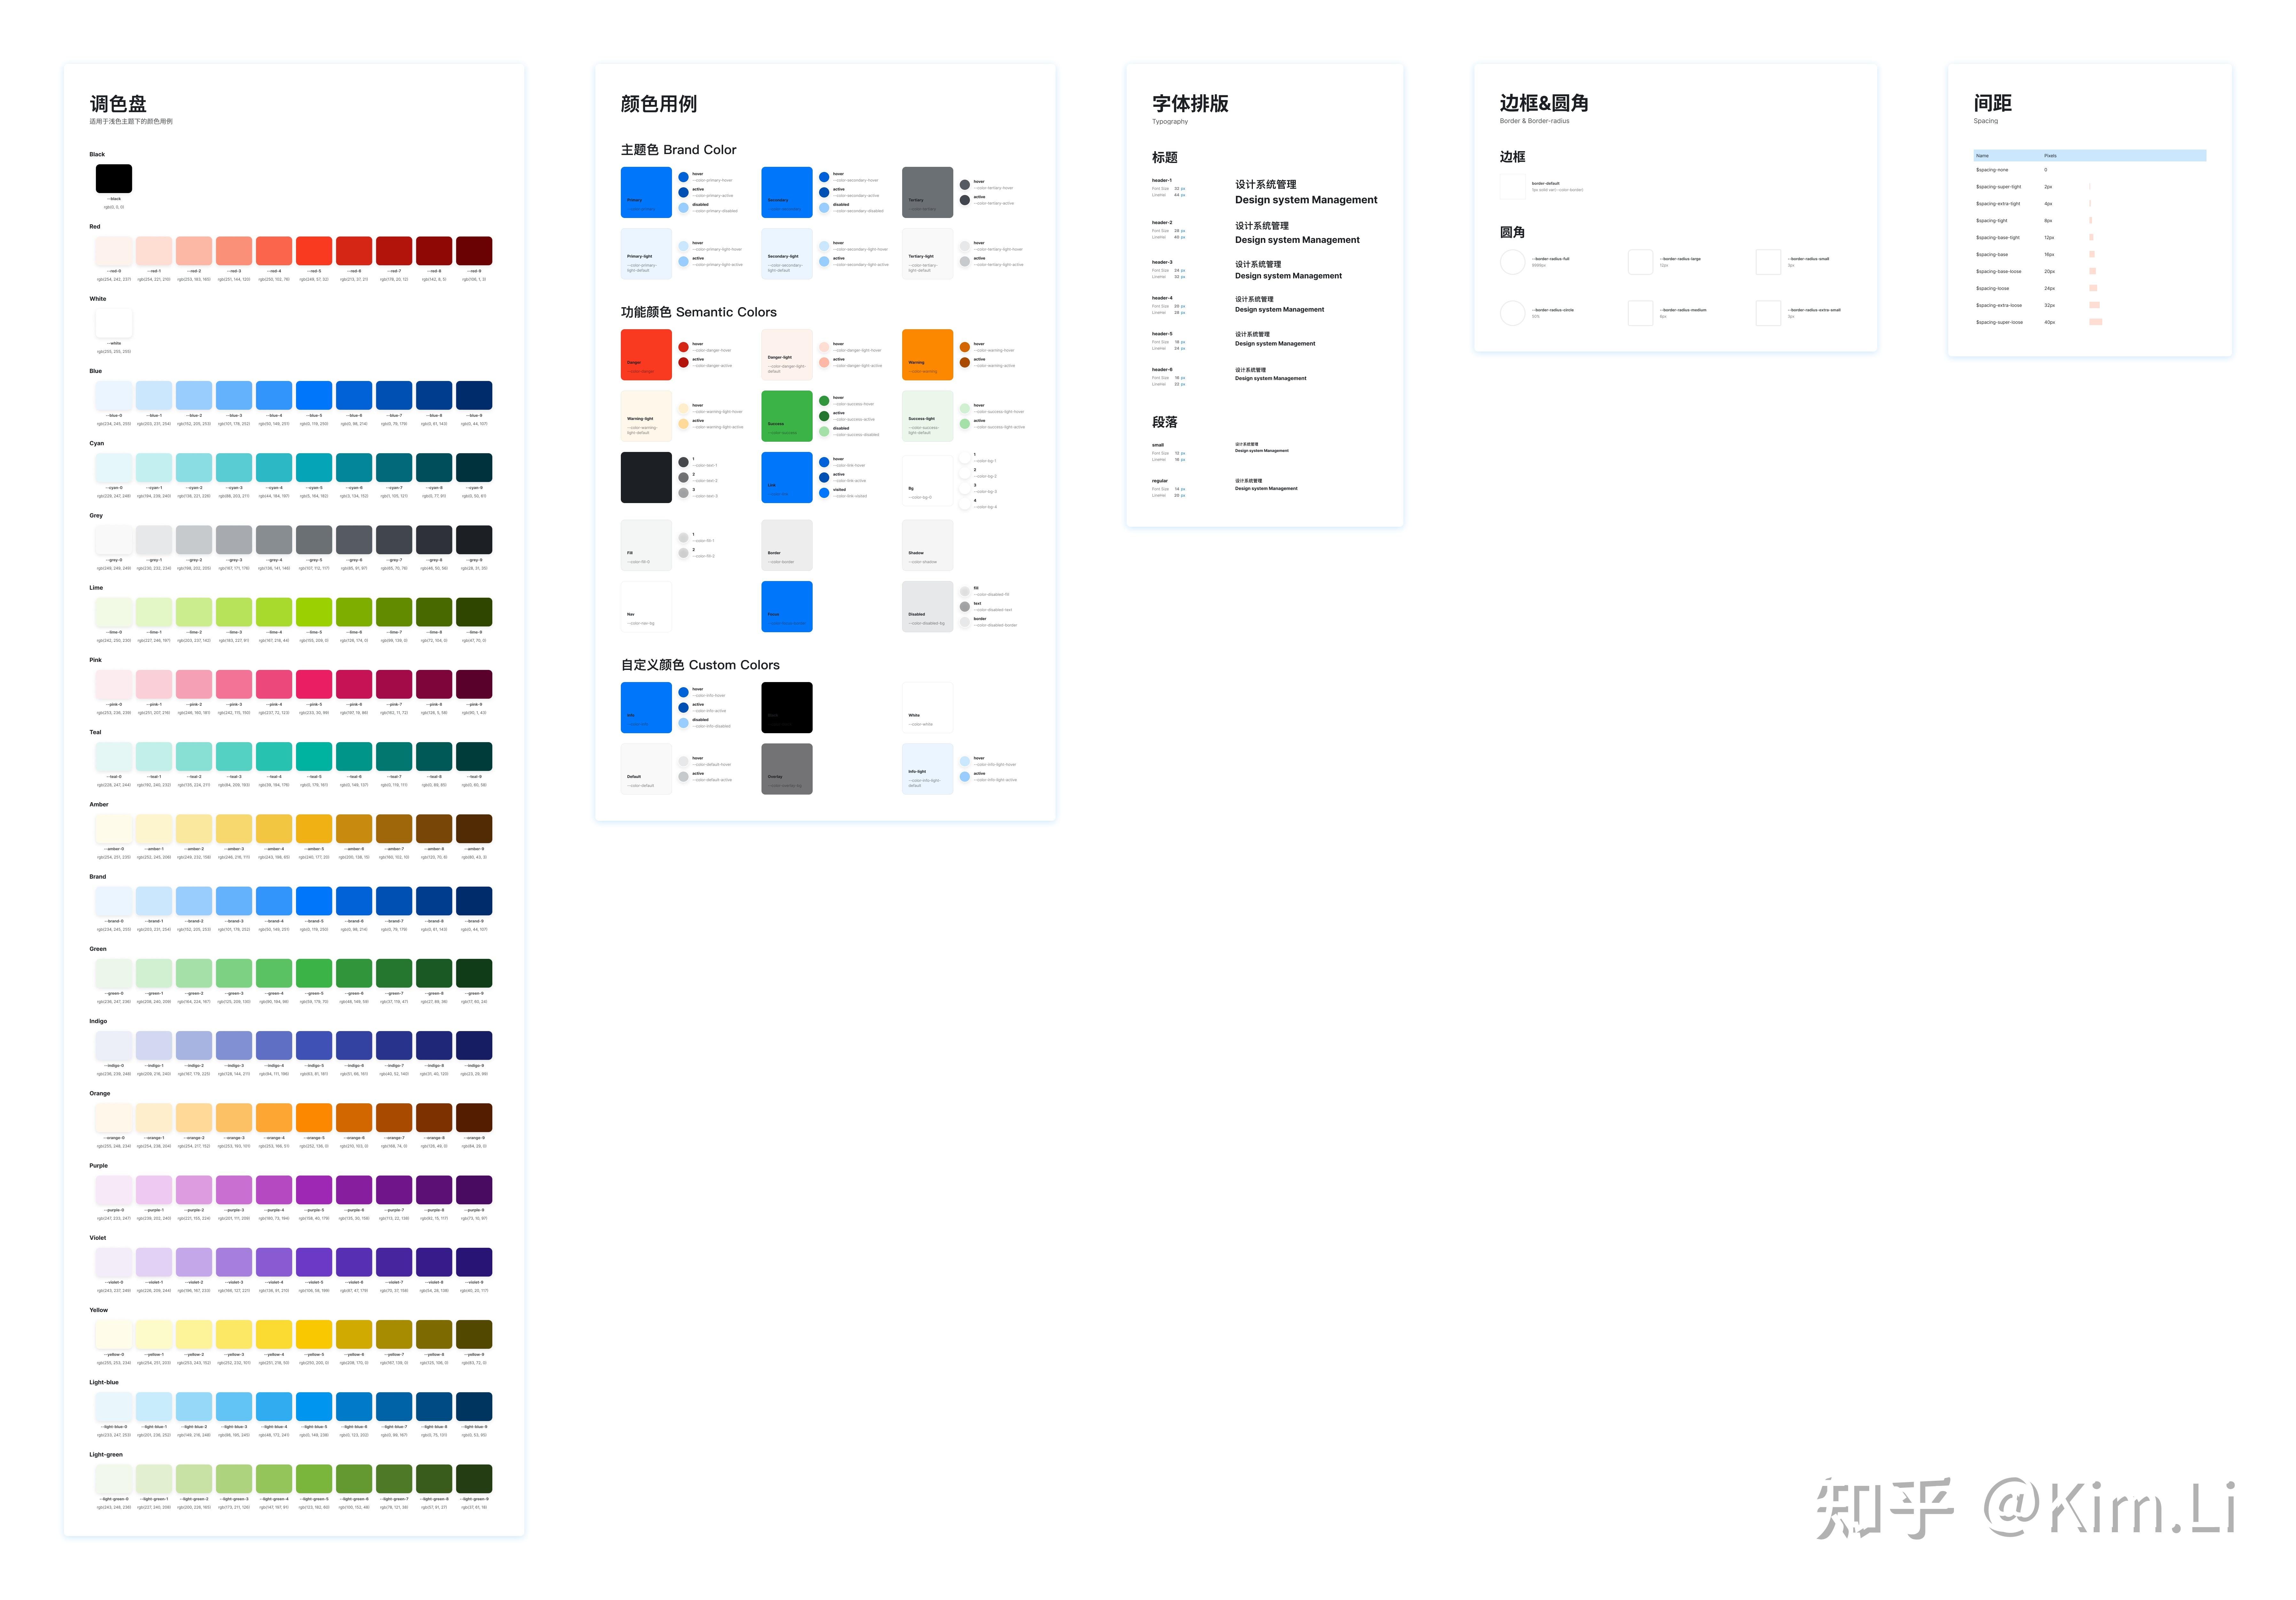The image size is (2296, 1600).
Task: Select the Success-light swatch
Action: (x=927, y=416)
